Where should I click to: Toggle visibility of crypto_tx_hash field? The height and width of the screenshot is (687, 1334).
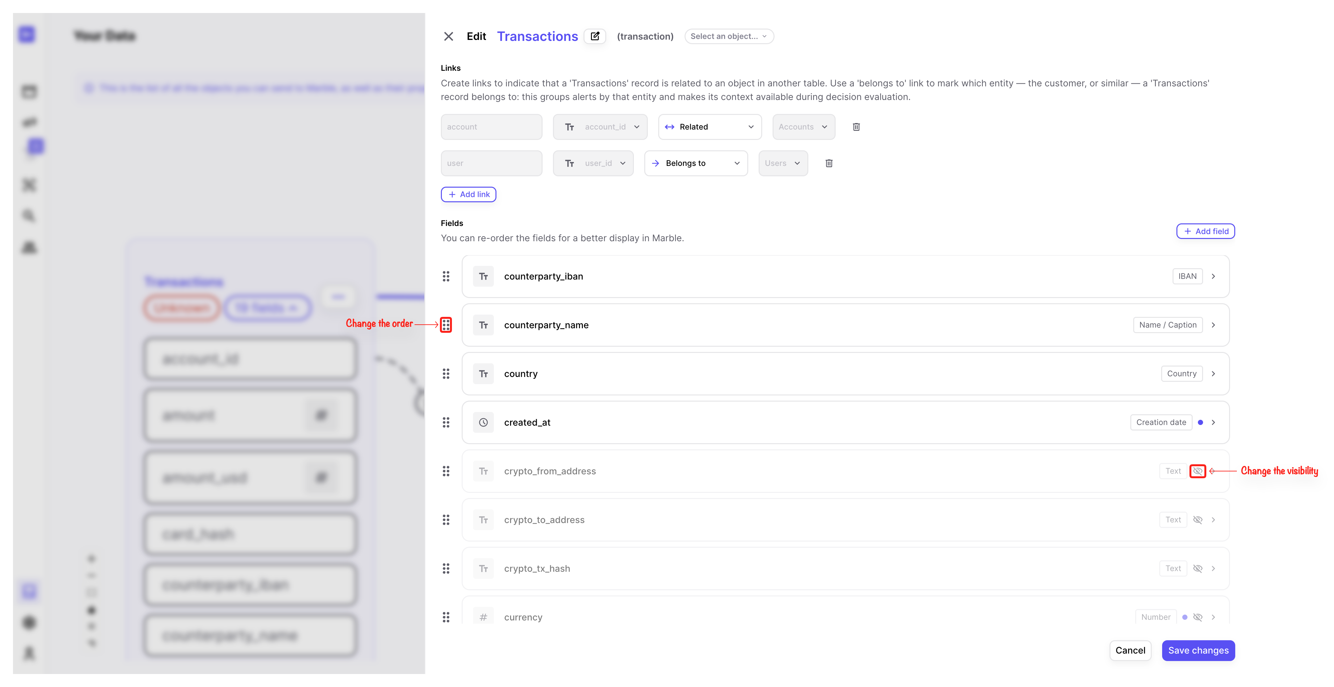[x=1198, y=568]
